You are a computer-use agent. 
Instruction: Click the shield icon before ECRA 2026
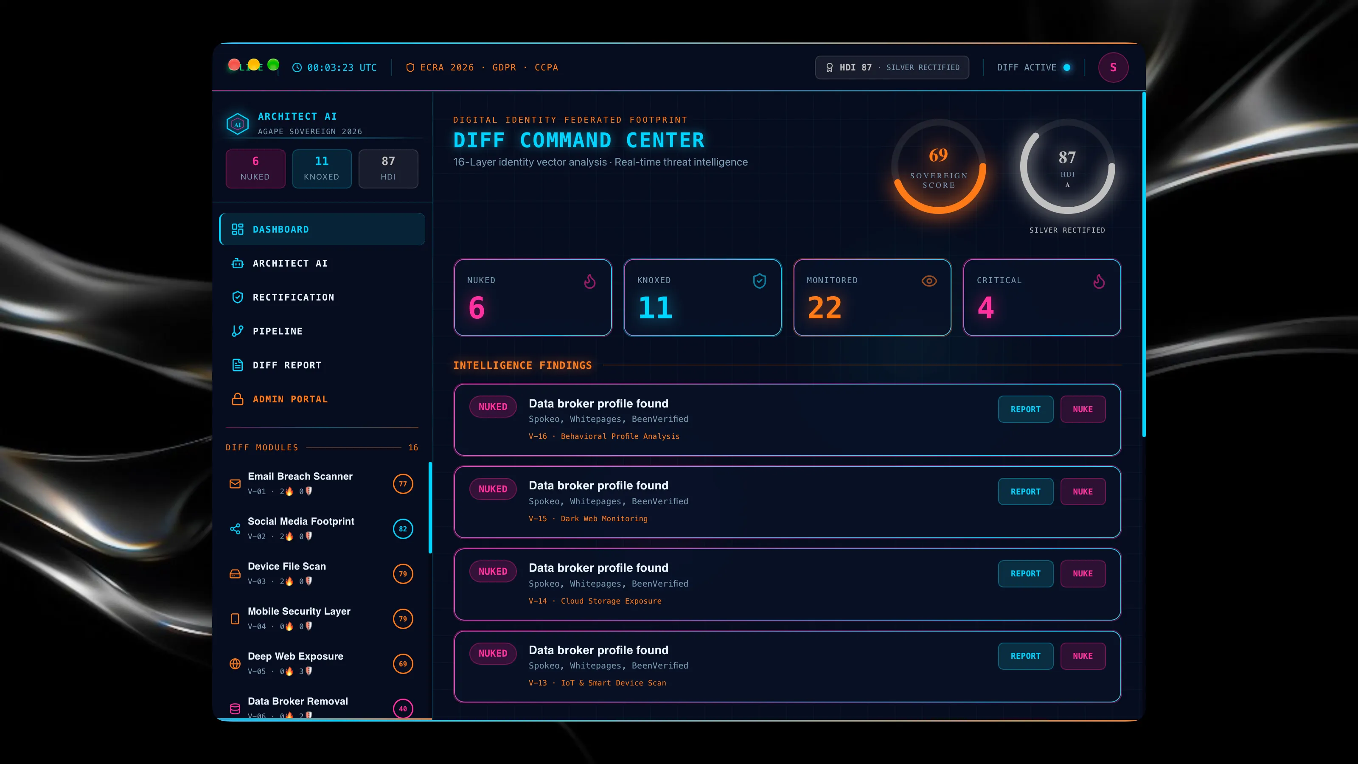pyautogui.click(x=410, y=67)
